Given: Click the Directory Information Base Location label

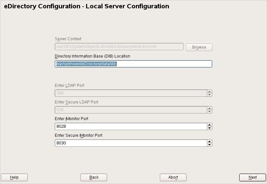Looking at the screenshot, I should (92, 56).
